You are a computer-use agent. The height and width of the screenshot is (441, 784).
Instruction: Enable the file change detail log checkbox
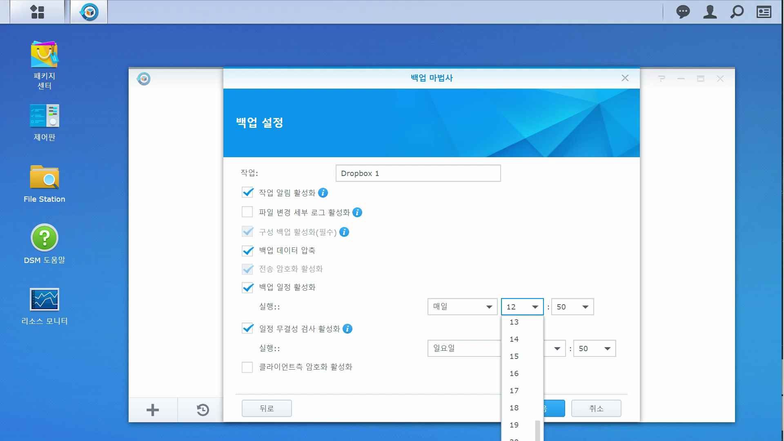point(247,212)
